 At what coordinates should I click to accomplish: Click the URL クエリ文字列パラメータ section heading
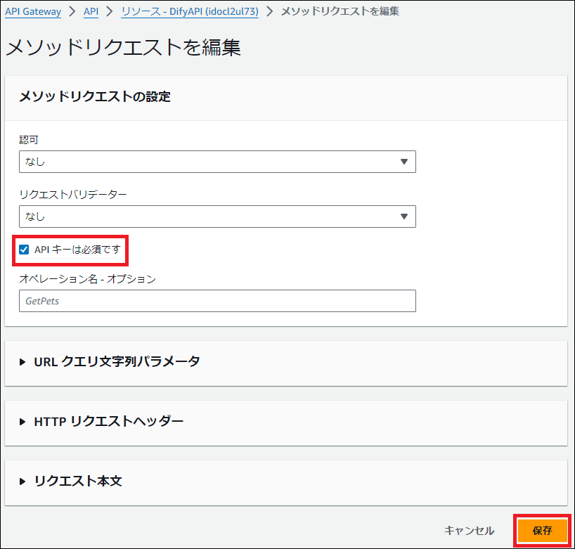click(x=117, y=361)
